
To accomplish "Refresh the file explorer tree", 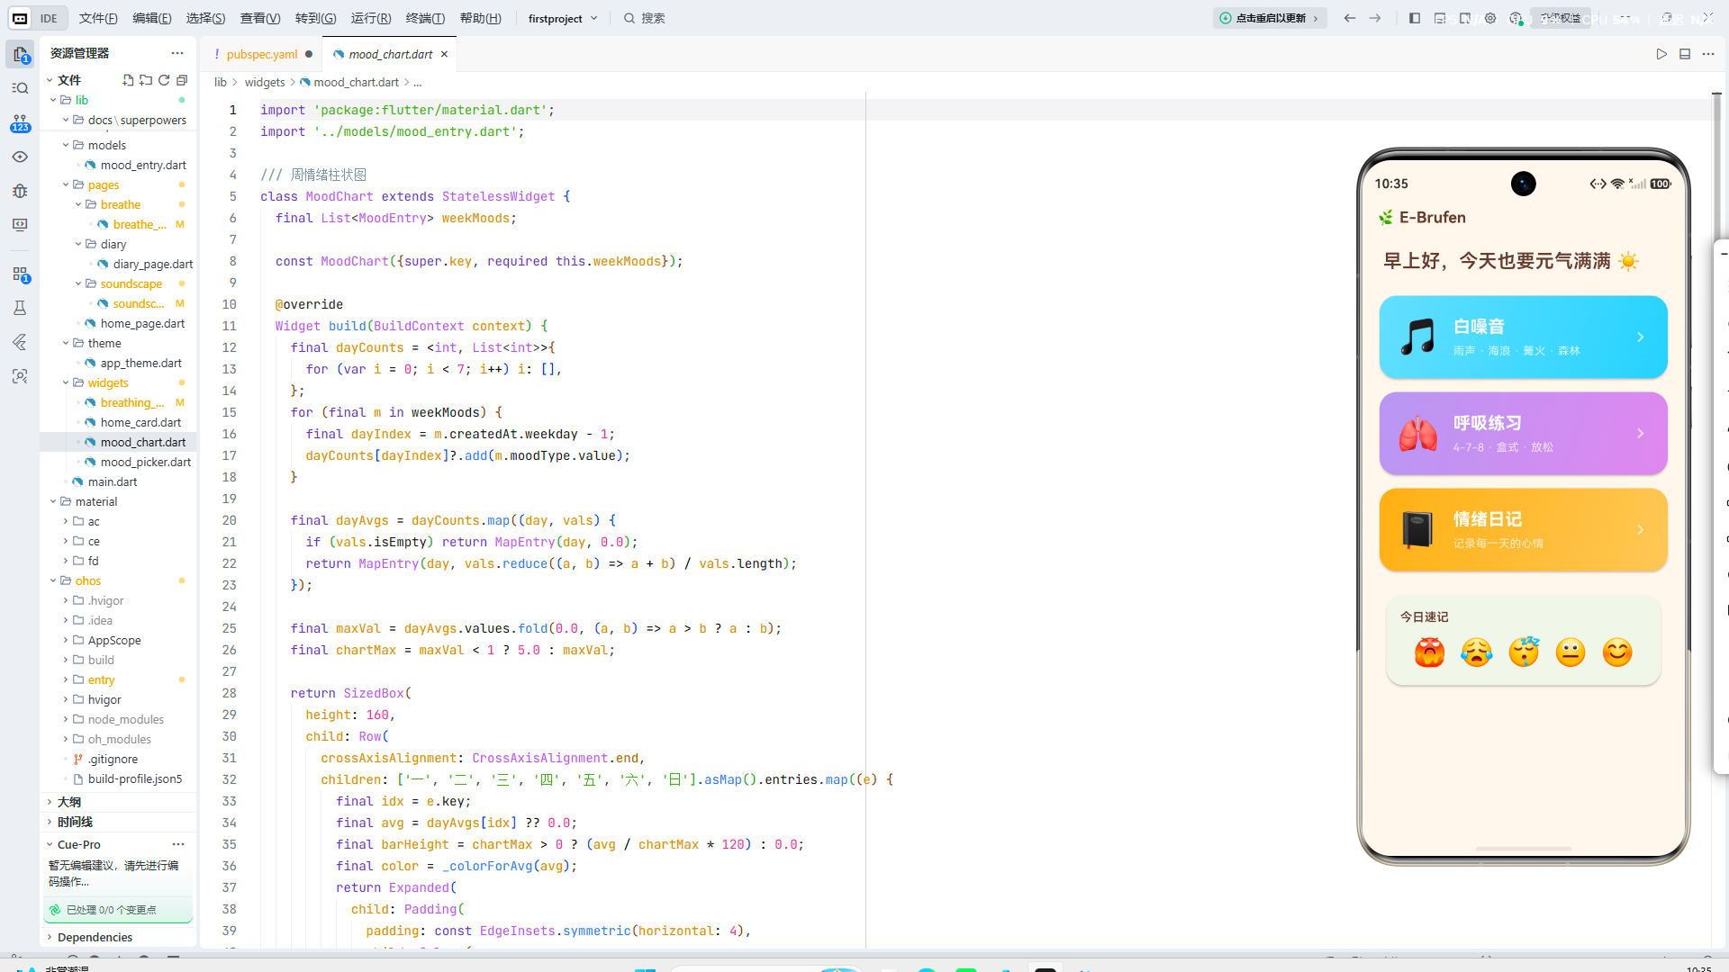I will click(164, 80).
